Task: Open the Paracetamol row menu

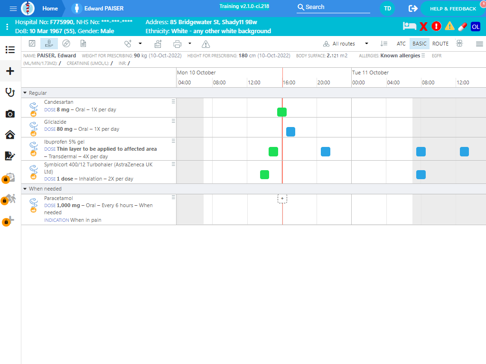Action: pyautogui.click(x=174, y=197)
